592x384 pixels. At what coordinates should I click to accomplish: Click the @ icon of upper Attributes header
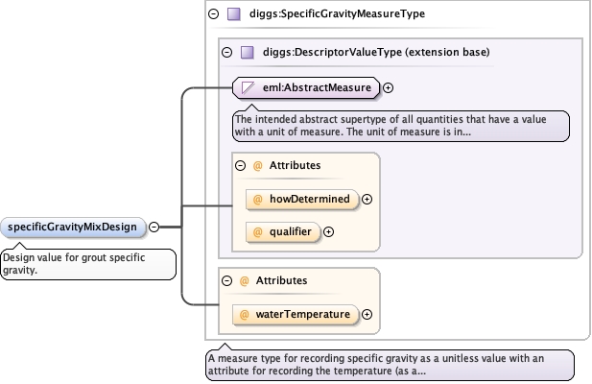click(257, 166)
